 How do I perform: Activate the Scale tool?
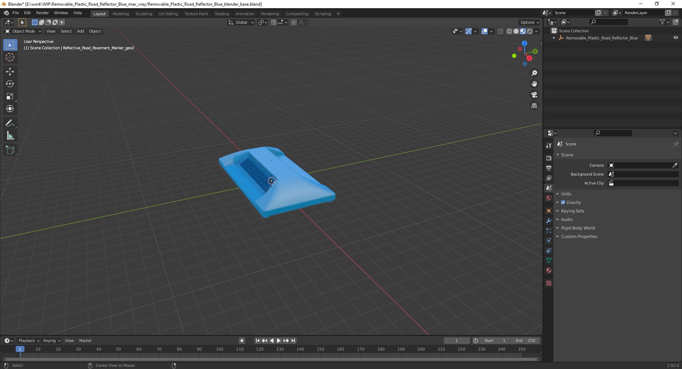10,97
